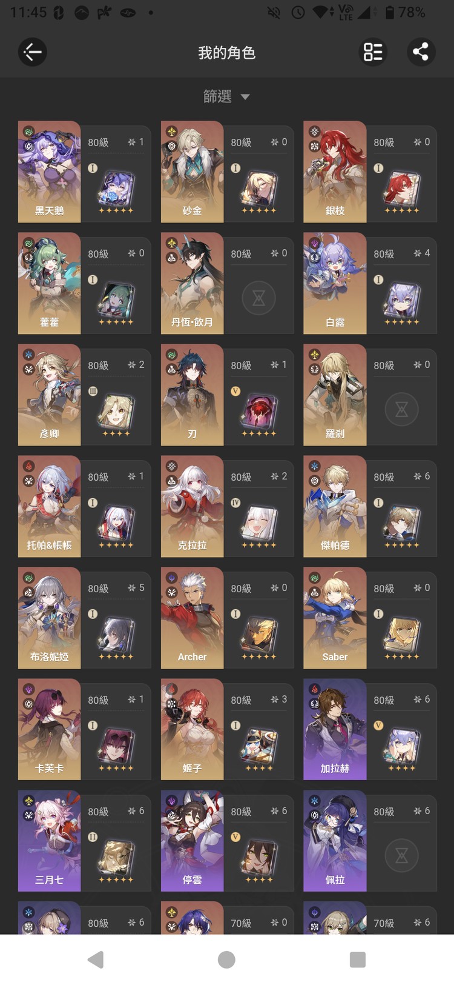This screenshot has height=985, width=454.
Task: Tap empty light cone slot for 羅剎
Action: click(401, 409)
